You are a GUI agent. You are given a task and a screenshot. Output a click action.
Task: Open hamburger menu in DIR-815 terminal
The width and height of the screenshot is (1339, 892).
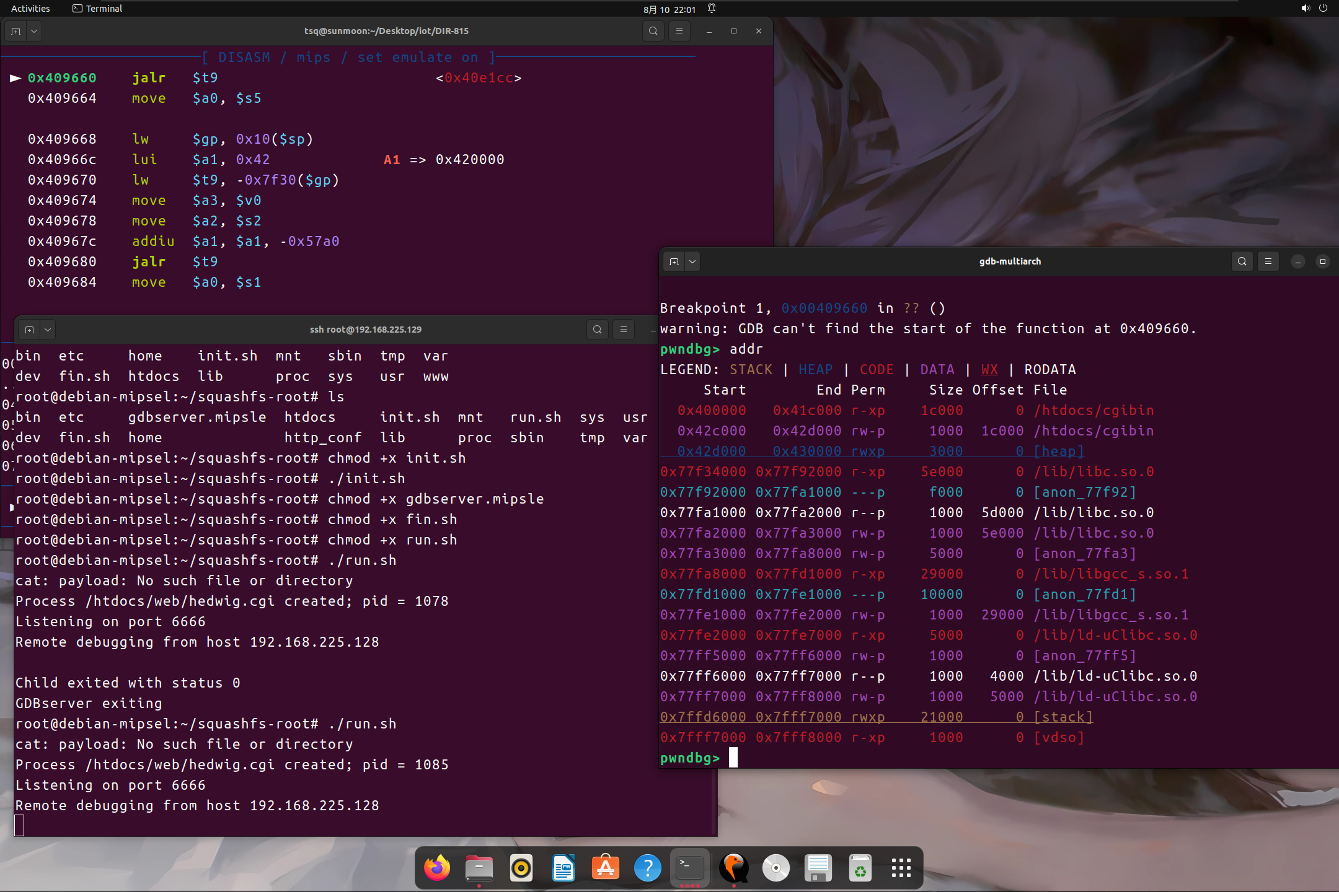pos(679,31)
